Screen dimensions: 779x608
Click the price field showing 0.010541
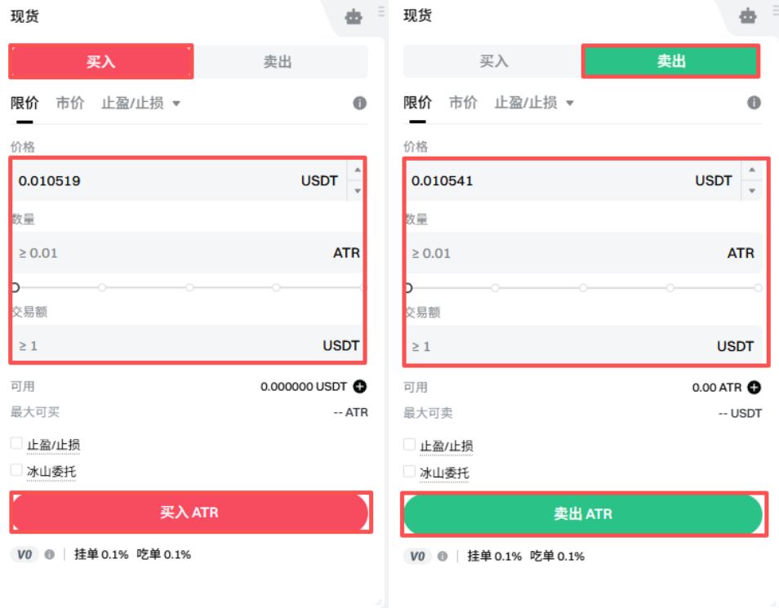pos(547,181)
